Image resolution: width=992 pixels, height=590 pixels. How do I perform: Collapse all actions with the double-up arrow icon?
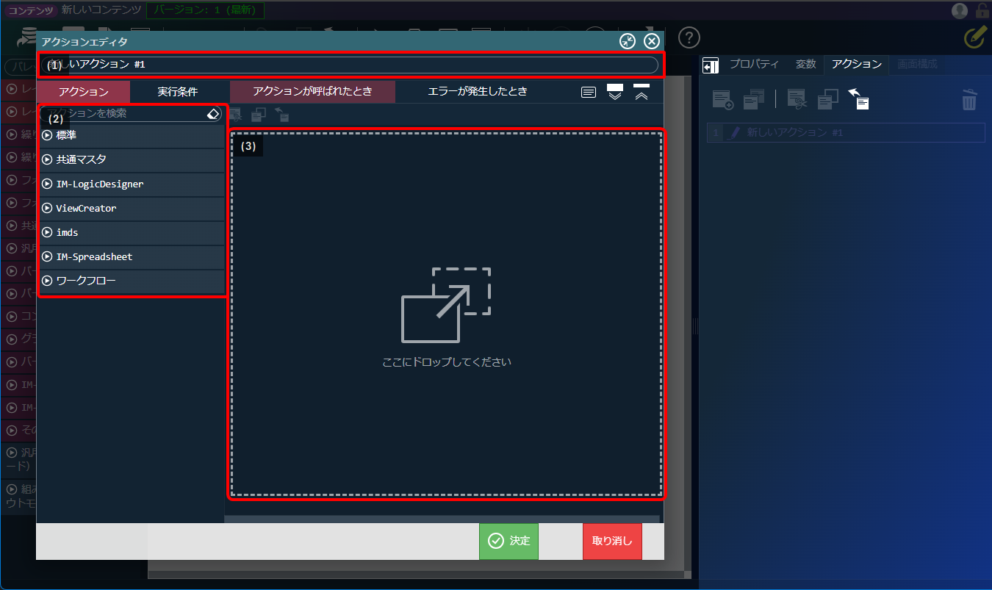pos(641,93)
